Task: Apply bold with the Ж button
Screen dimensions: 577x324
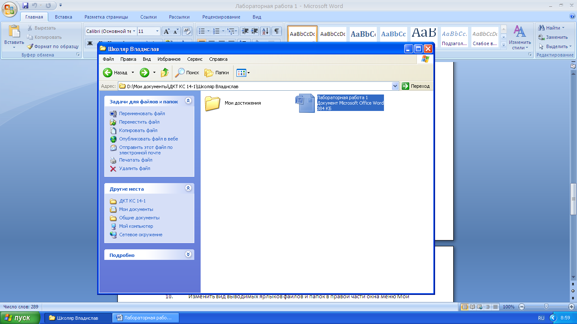Action: point(90,43)
